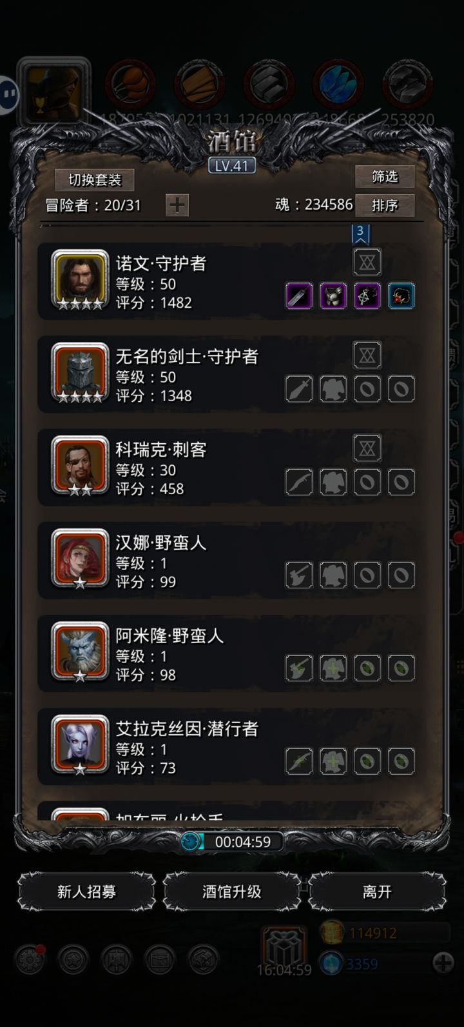Open the blue accessory slot of 诺文·守护者
Viewport: 464px width, 1027px height.
pyautogui.click(x=401, y=296)
